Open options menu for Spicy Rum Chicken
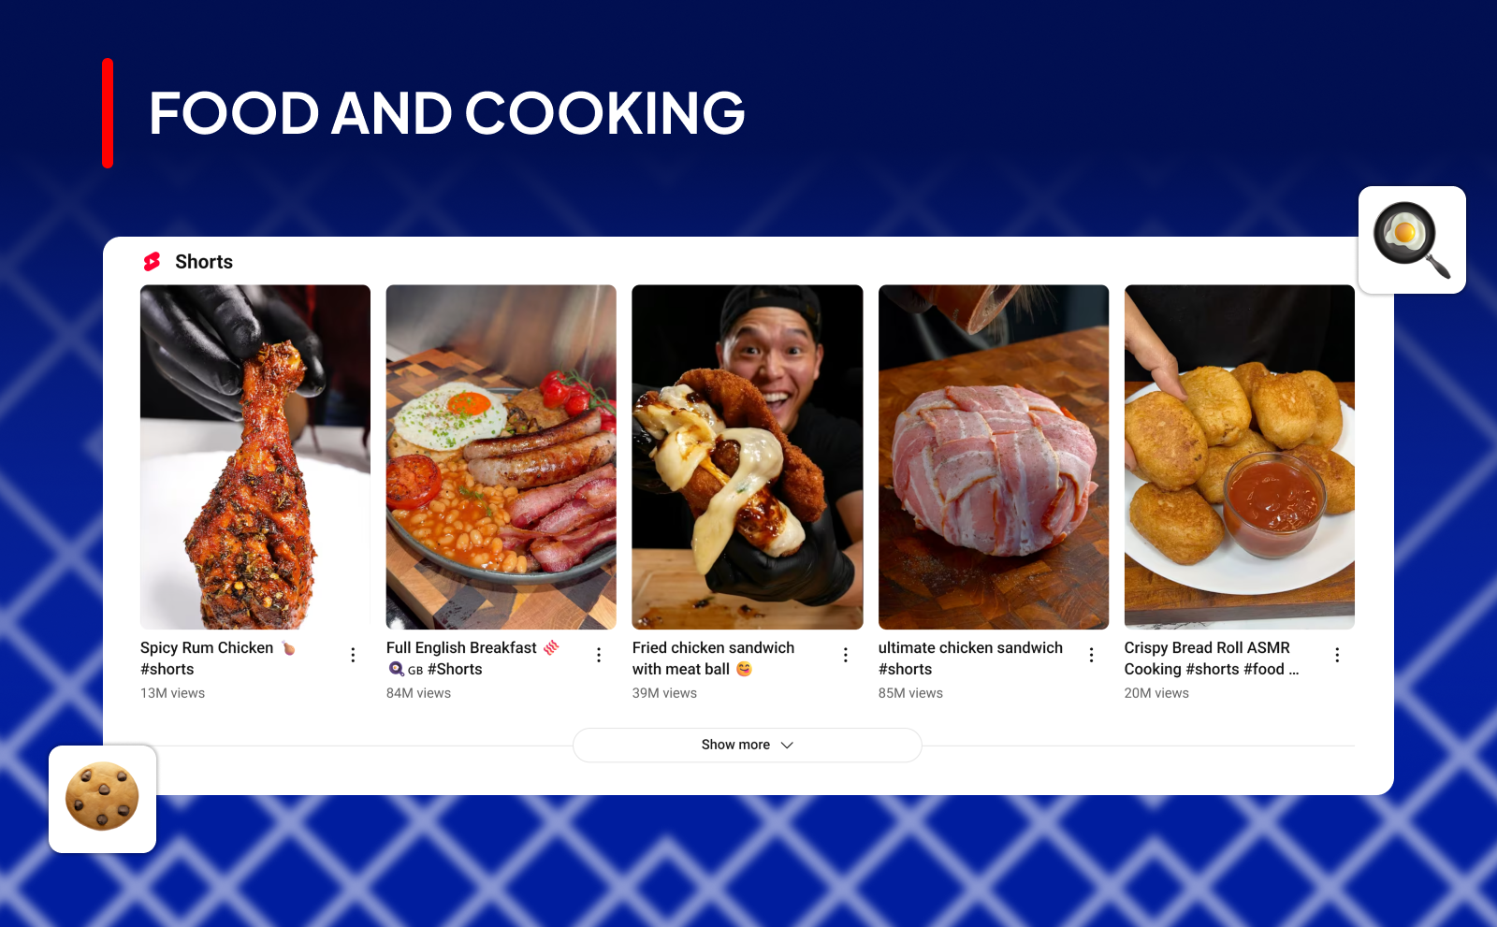Screen dimensions: 1497x927 (x=353, y=655)
